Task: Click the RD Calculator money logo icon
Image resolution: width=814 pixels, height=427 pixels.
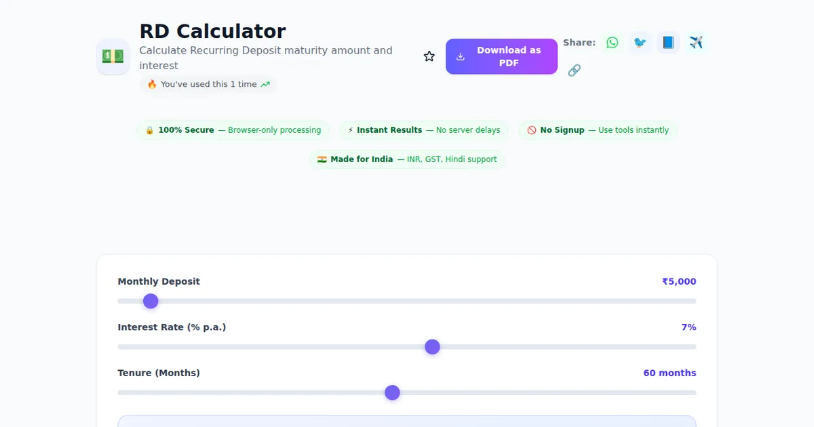Action: [x=113, y=56]
